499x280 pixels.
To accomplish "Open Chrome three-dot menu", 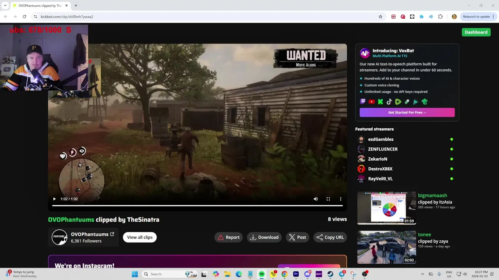I will tap(494, 17).
